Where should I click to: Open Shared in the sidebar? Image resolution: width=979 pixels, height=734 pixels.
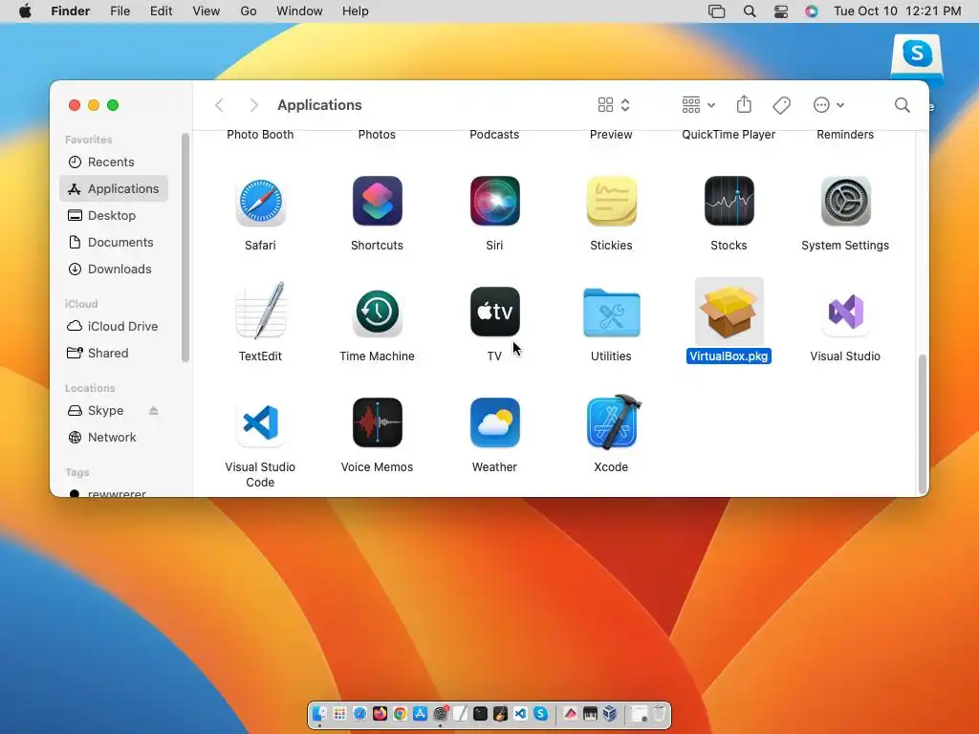pyautogui.click(x=114, y=354)
